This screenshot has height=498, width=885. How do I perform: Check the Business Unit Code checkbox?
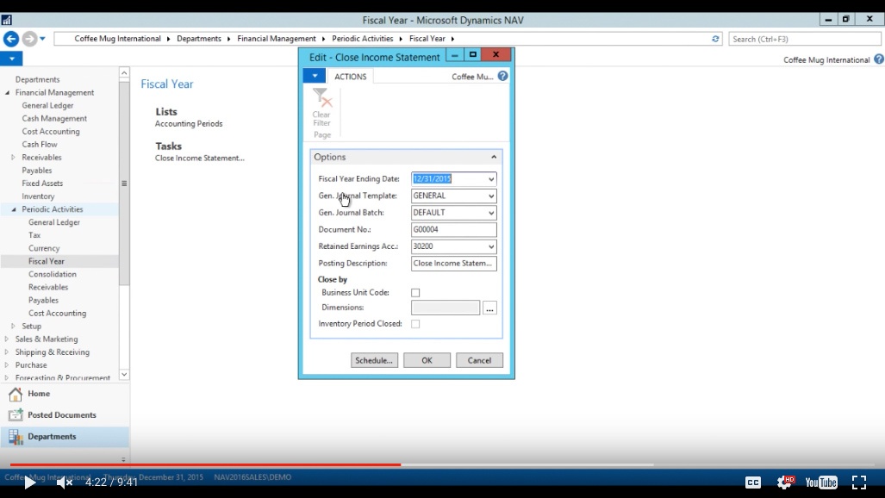[x=415, y=293]
